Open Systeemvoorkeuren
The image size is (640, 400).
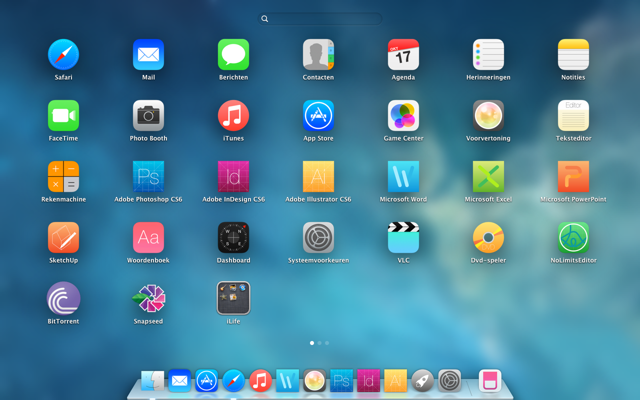coord(318,237)
